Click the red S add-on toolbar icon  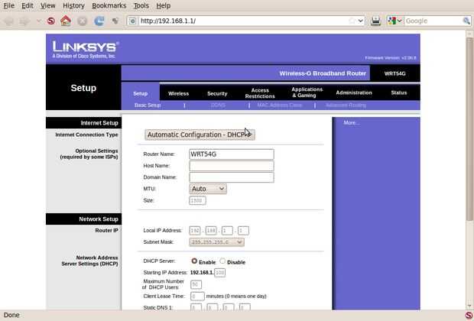point(51,21)
